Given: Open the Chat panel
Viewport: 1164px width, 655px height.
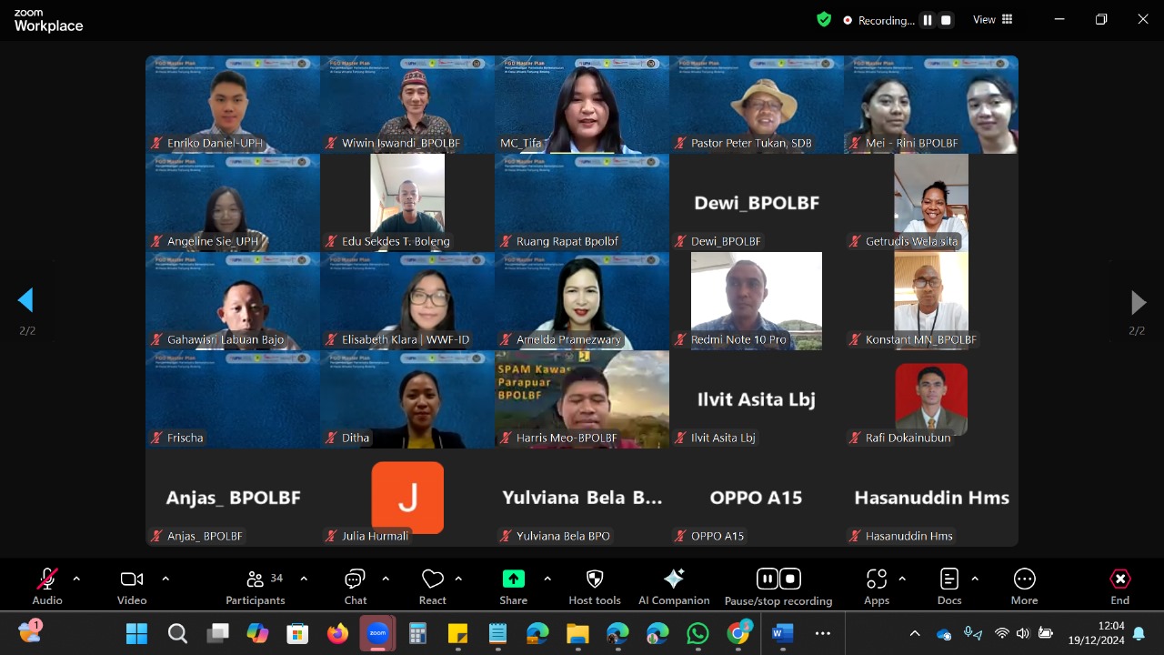Looking at the screenshot, I should click(355, 587).
